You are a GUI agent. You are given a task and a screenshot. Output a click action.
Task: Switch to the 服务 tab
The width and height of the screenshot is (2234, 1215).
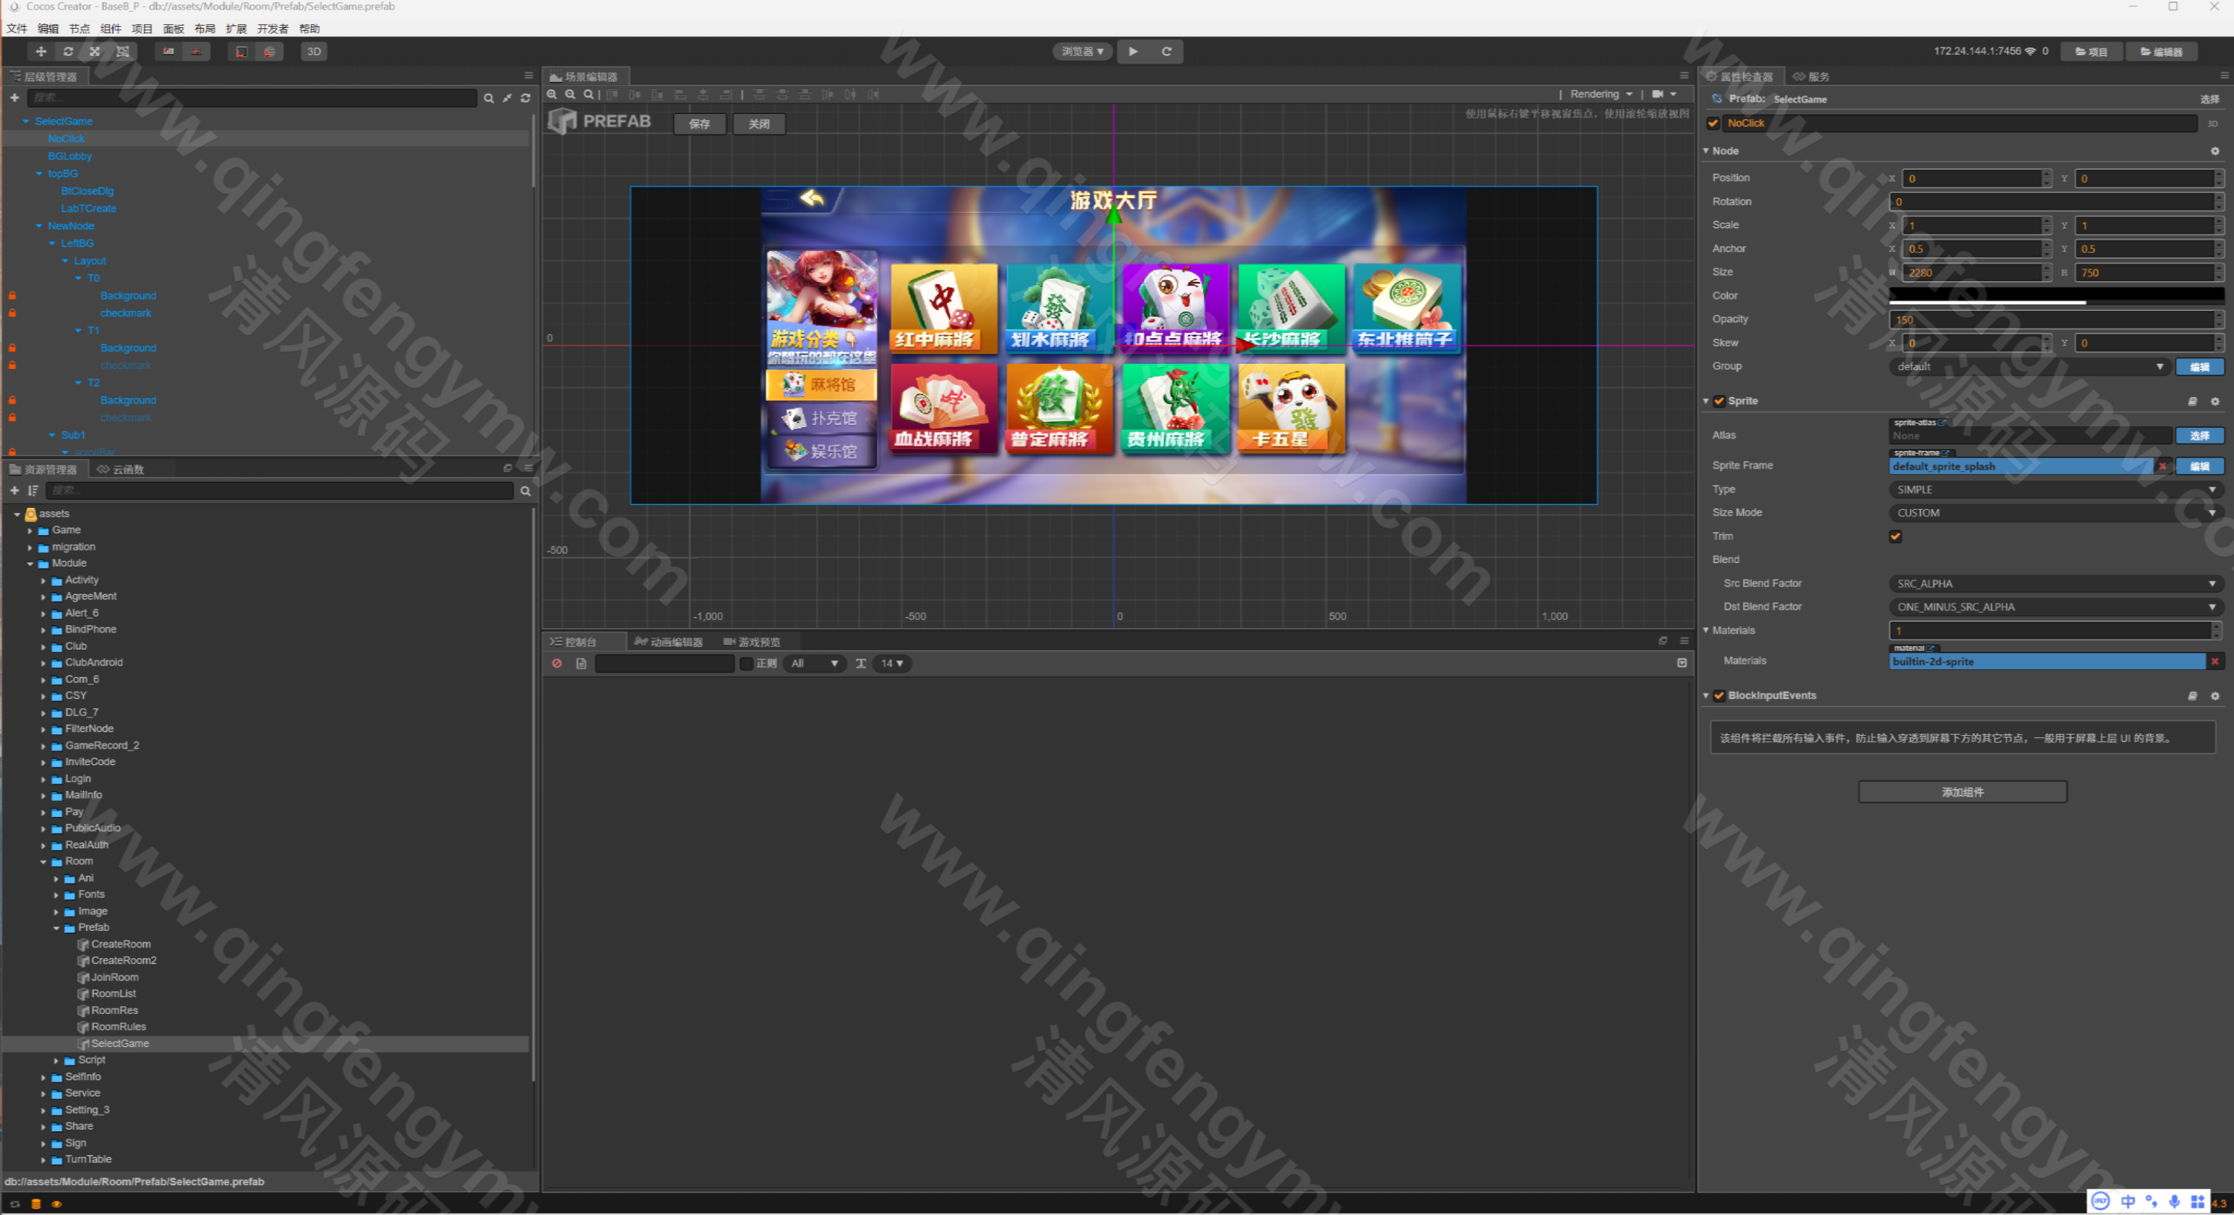coord(1811,76)
